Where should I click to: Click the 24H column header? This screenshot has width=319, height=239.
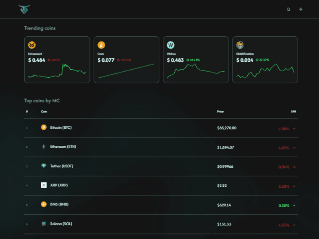293,112
